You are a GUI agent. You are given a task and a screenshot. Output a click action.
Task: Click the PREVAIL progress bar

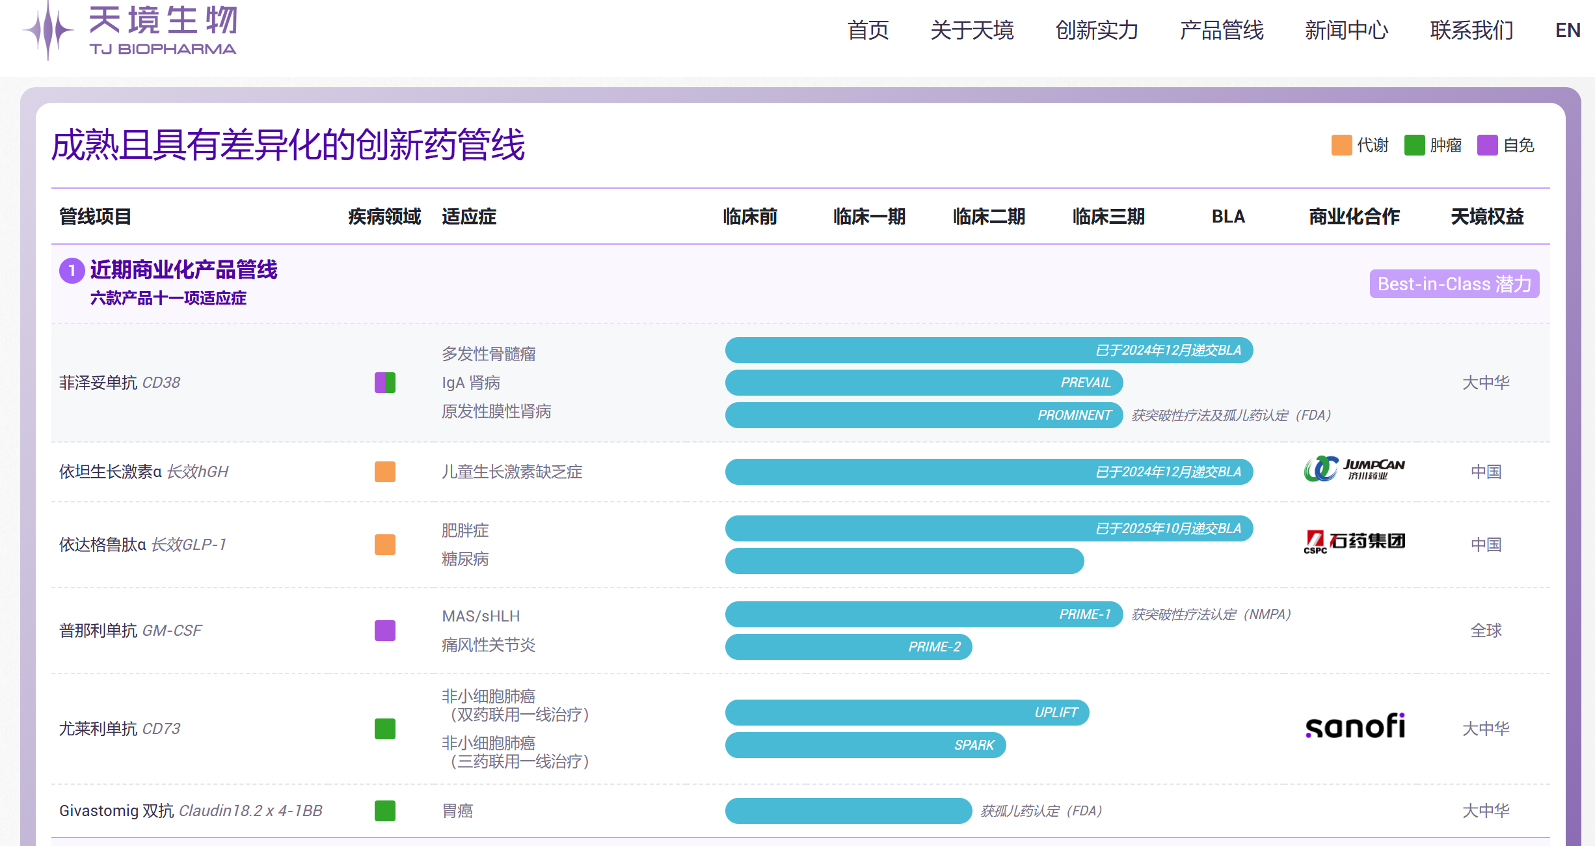(x=924, y=383)
